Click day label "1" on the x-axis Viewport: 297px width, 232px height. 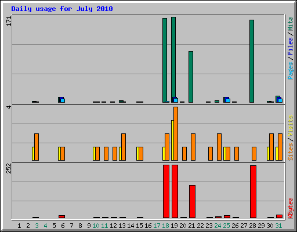coord(19,226)
